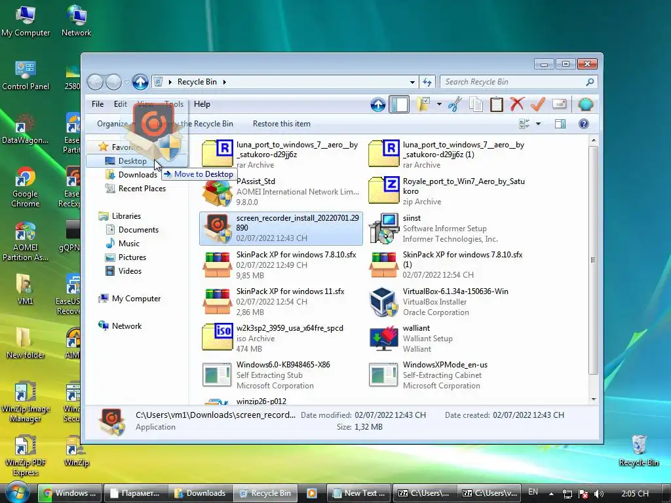The width and height of the screenshot is (671, 503).
Task: Open Control Panel desktop icon
Action: pos(26,75)
